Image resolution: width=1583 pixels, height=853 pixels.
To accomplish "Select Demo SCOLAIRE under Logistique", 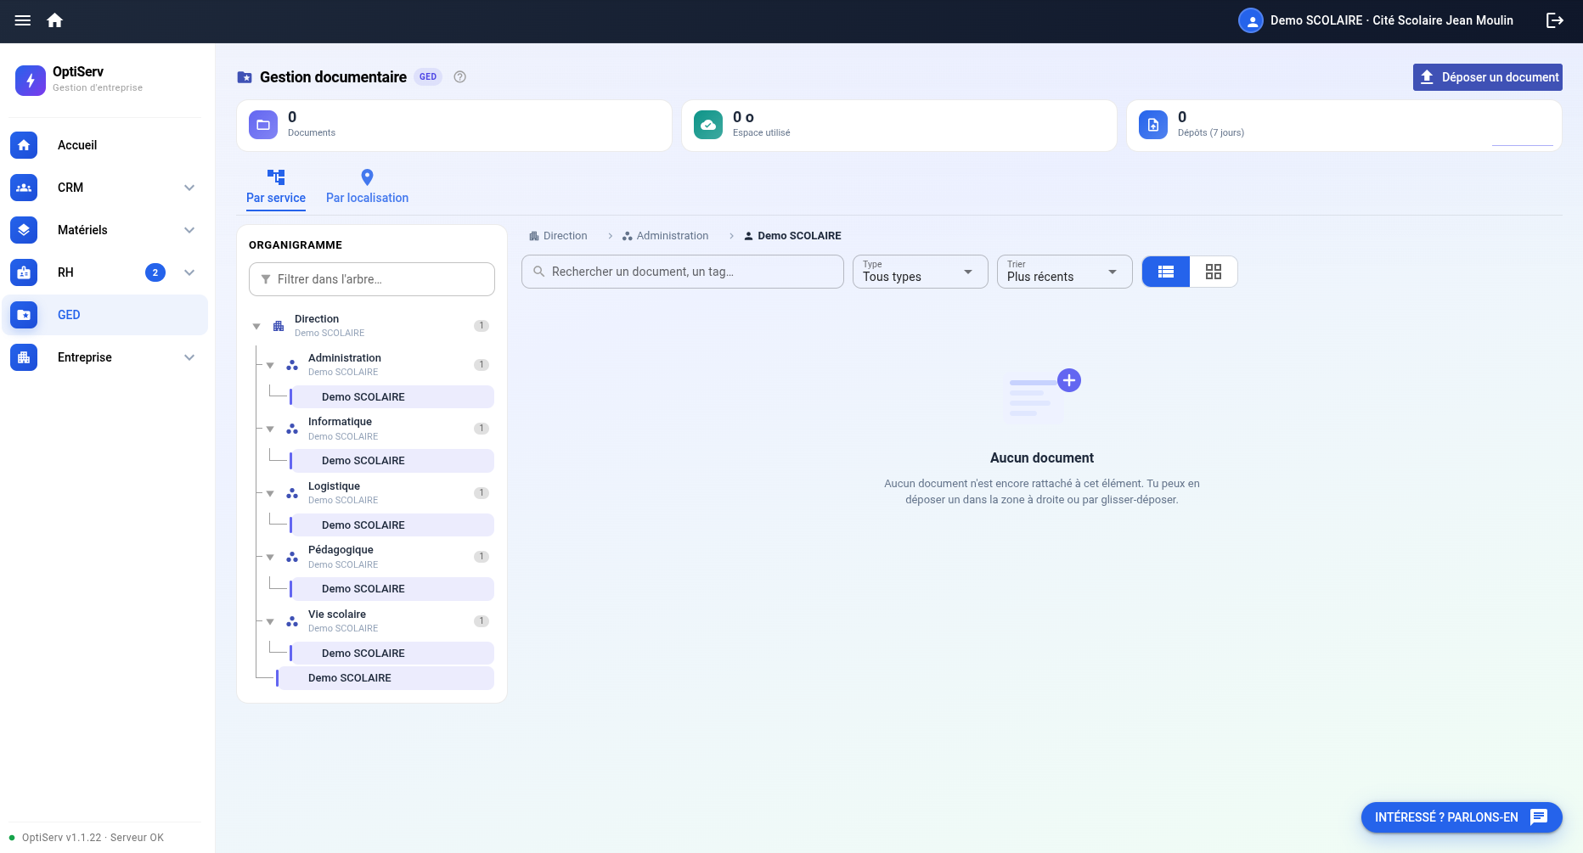I will click(x=392, y=525).
